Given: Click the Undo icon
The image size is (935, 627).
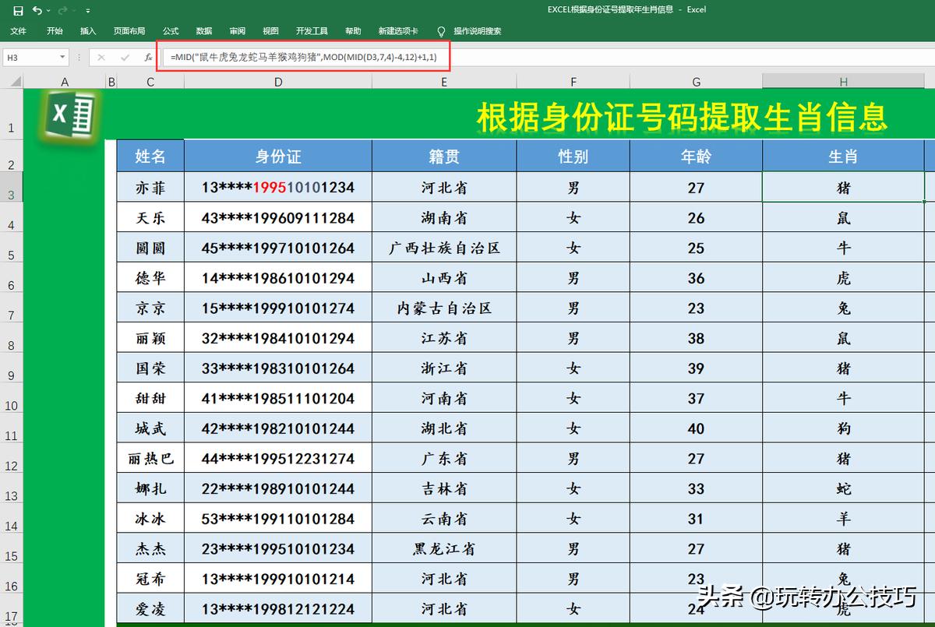Looking at the screenshot, I should (x=39, y=10).
